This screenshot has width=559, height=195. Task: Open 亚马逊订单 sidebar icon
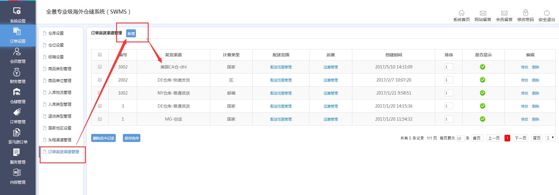[x=17, y=133]
